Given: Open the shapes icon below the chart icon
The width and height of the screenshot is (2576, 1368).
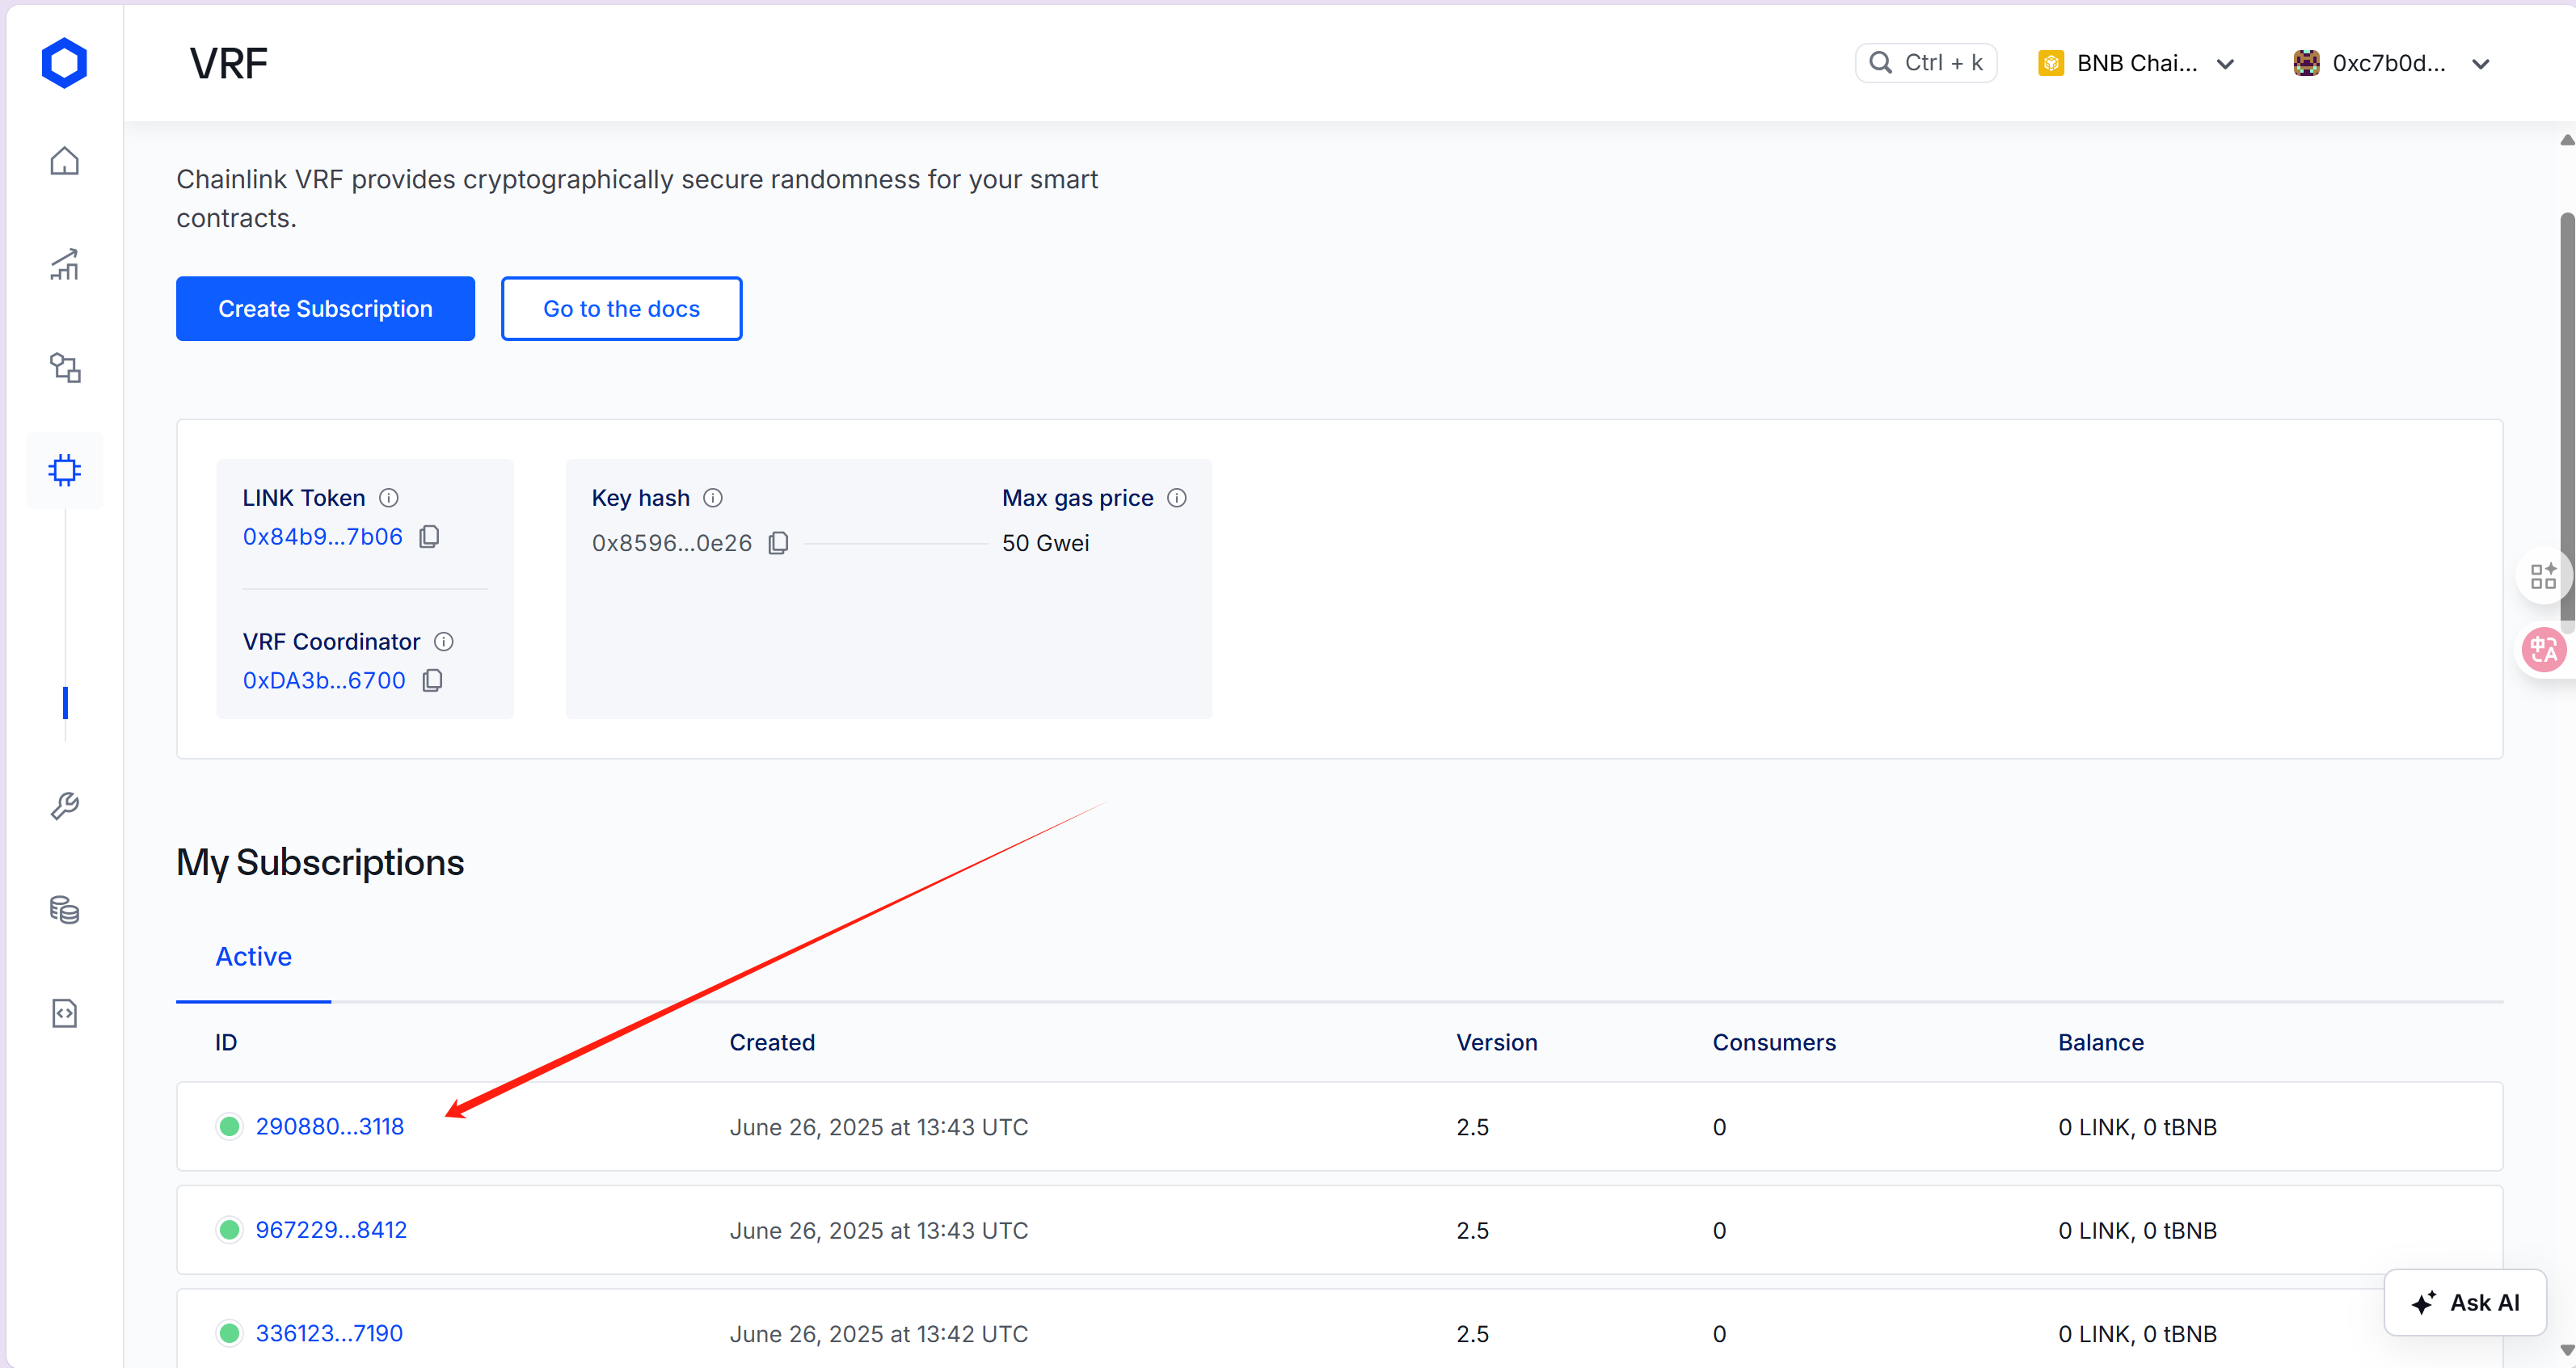Looking at the screenshot, I should click(64, 367).
